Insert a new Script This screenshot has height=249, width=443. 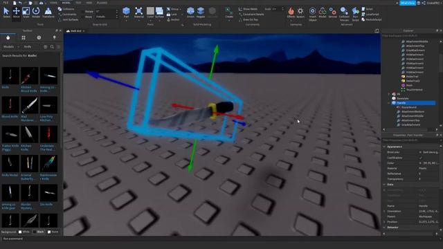(x=368, y=9)
